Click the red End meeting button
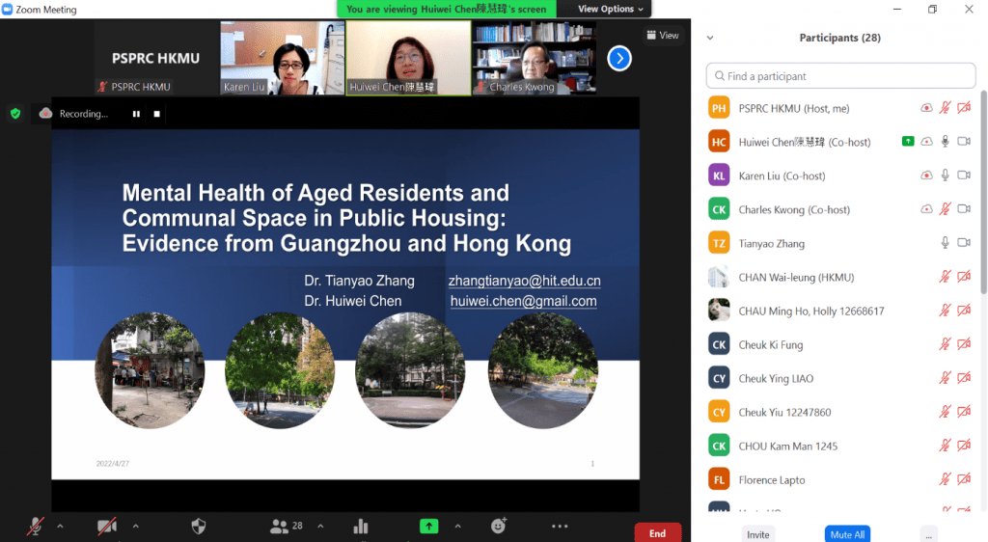988x542 pixels. (x=657, y=532)
